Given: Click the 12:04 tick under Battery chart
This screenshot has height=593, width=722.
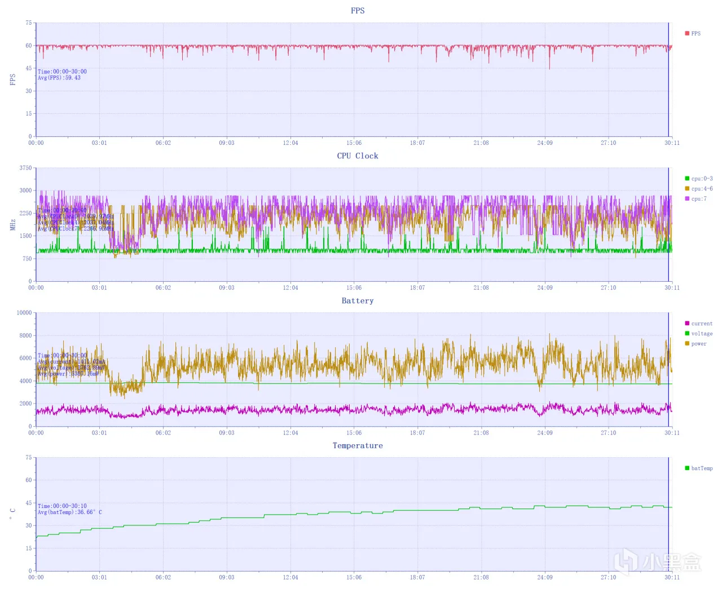Looking at the screenshot, I should pyautogui.click(x=290, y=432).
